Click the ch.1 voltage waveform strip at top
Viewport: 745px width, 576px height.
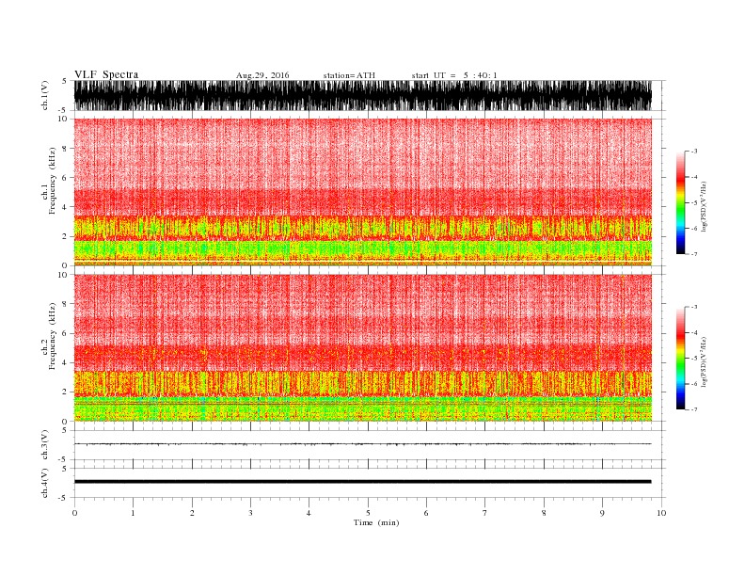(362, 95)
